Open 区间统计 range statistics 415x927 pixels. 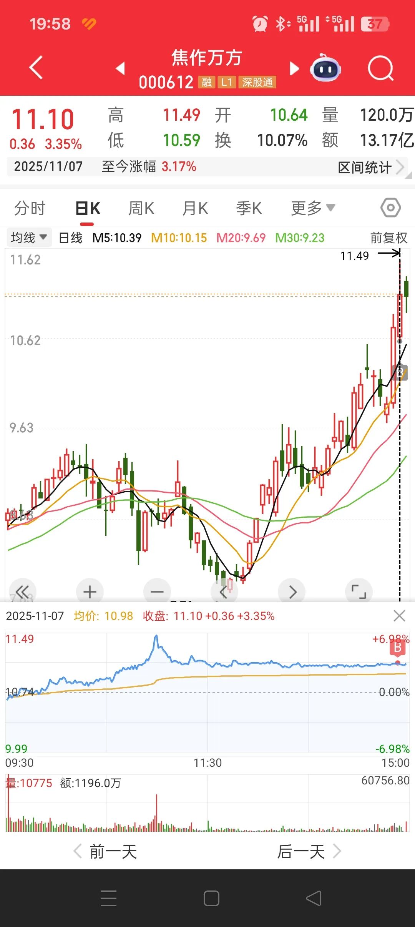pos(370,167)
